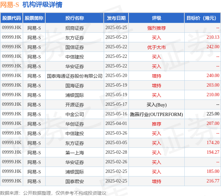Click the date 2025-05-23

point(116,37)
